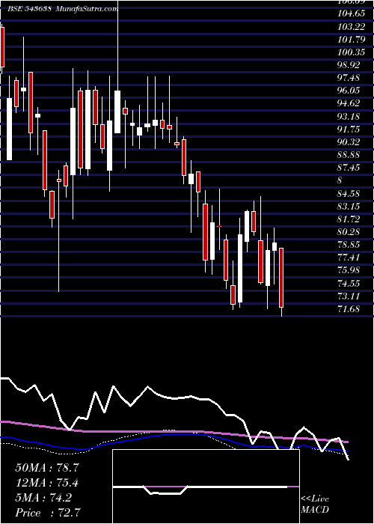The image size is (374, 524).
Task: Click the '12MA : 75.4' reading
Action: (x=47, y=484)
